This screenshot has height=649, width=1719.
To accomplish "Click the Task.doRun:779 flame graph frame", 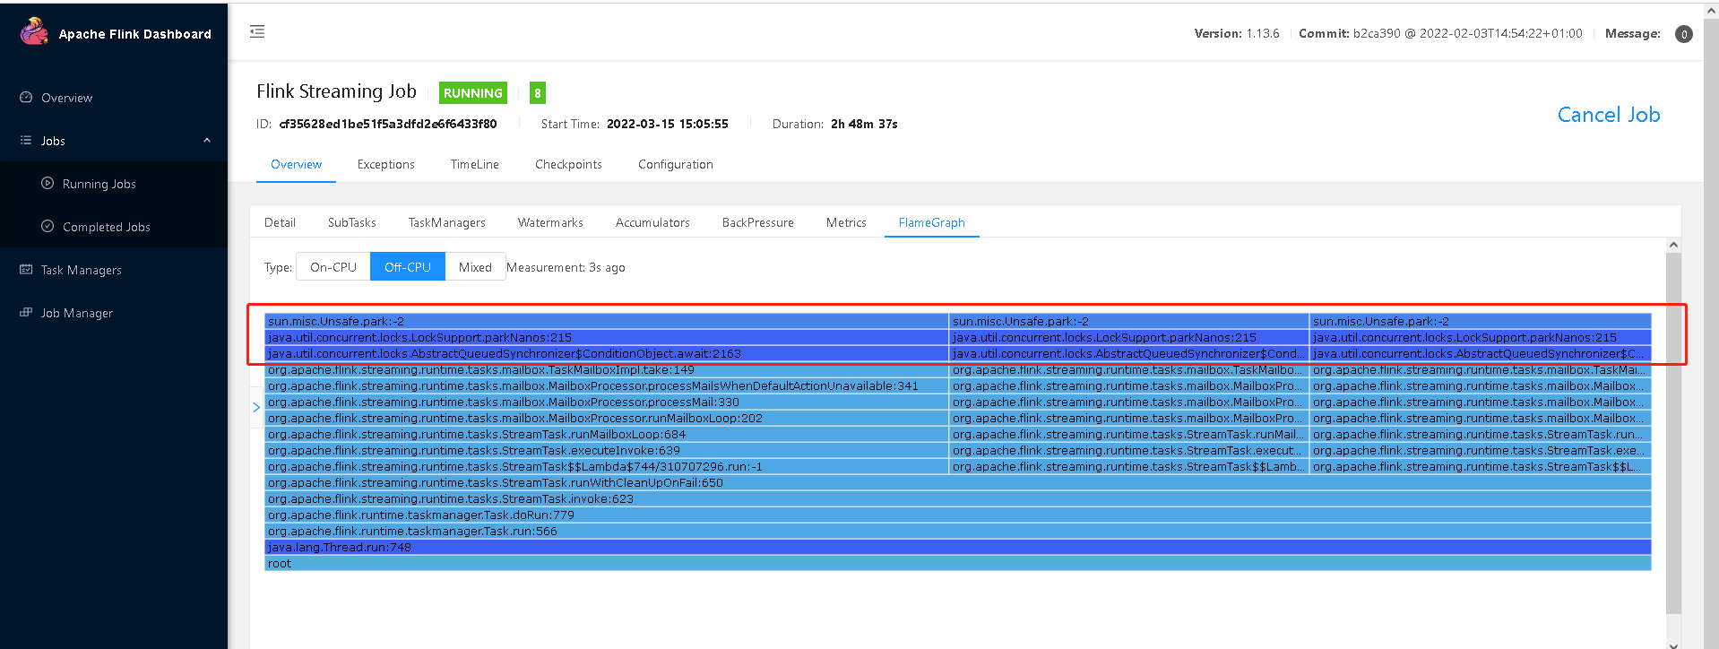I will tap(957, 515).
